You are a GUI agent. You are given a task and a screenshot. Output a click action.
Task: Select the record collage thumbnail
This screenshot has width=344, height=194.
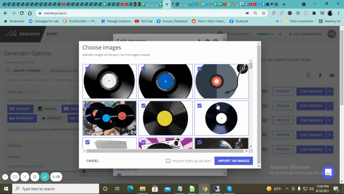(x=109, y=118)
